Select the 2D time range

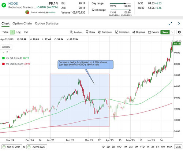click(108, 147)
